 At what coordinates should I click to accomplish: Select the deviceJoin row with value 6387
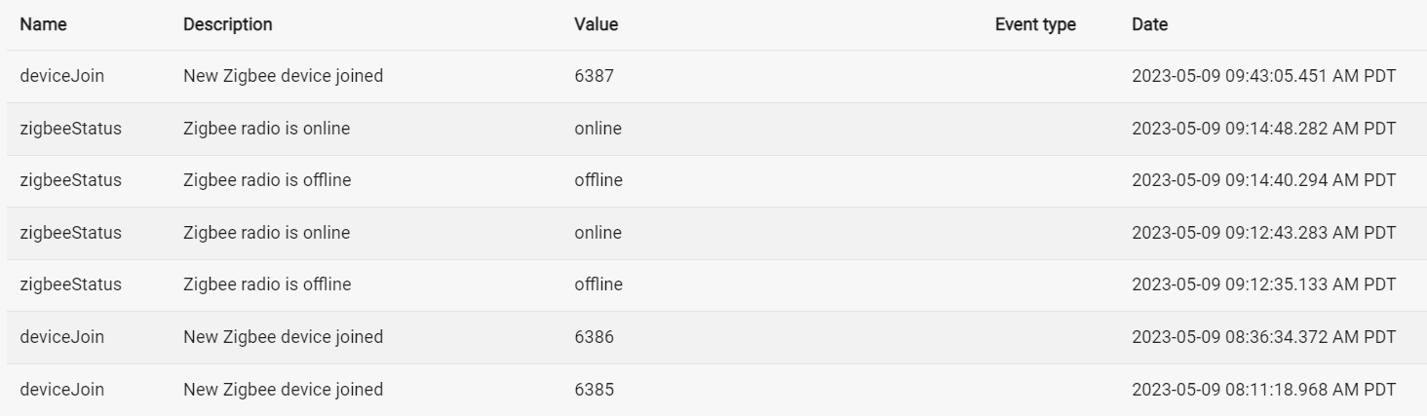713,76
